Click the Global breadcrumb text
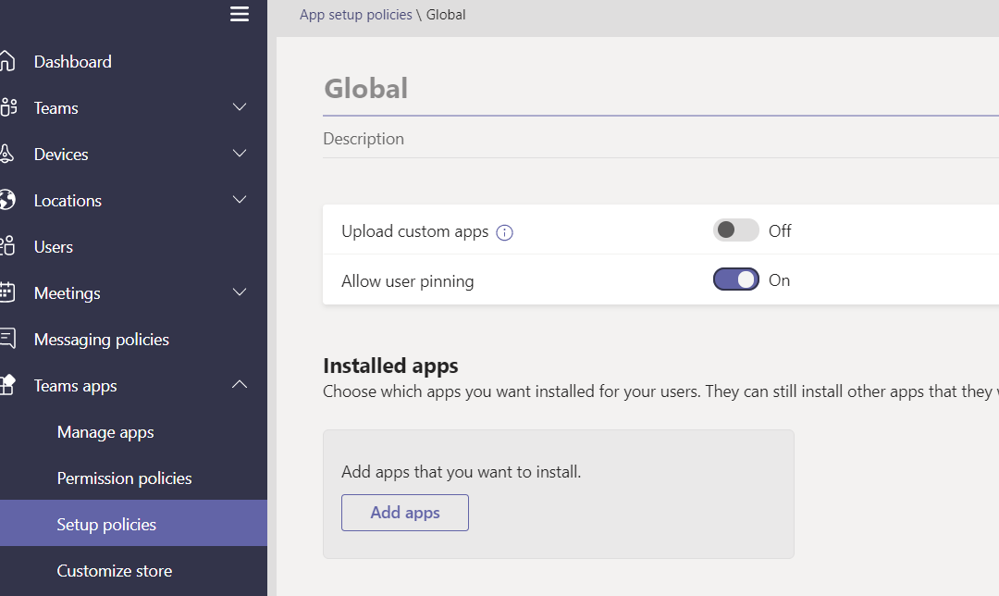Screen dimensions: 999x596 [x=446, y=15]
